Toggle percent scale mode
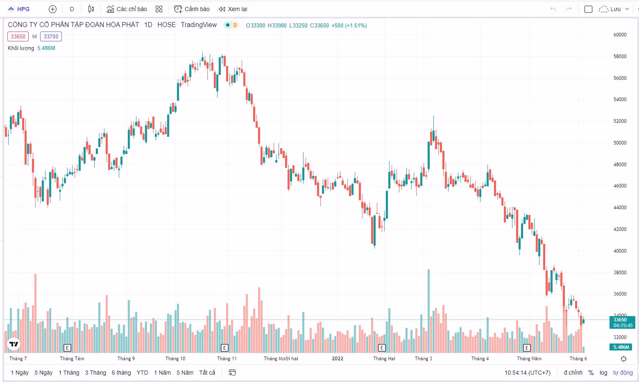639x382 pixels. point(591,373)
